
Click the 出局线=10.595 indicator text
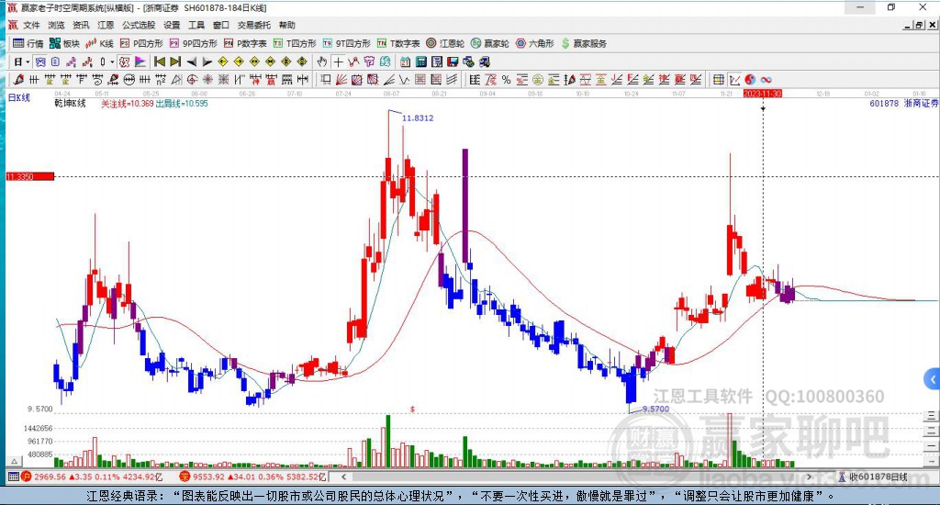click(182, 103)
